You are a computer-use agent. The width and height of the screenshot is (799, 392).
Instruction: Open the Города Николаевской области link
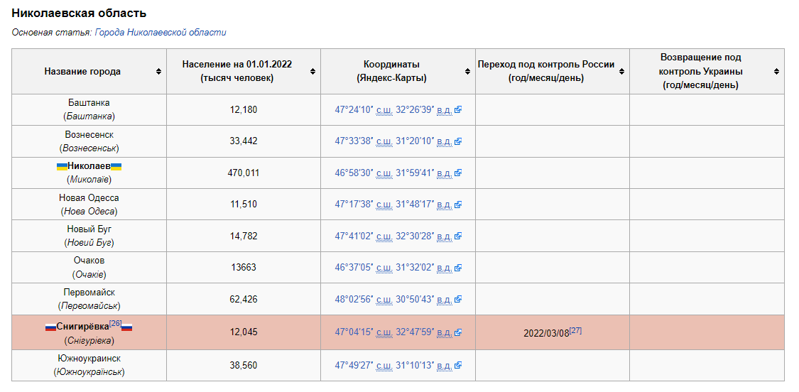point(161,32)
